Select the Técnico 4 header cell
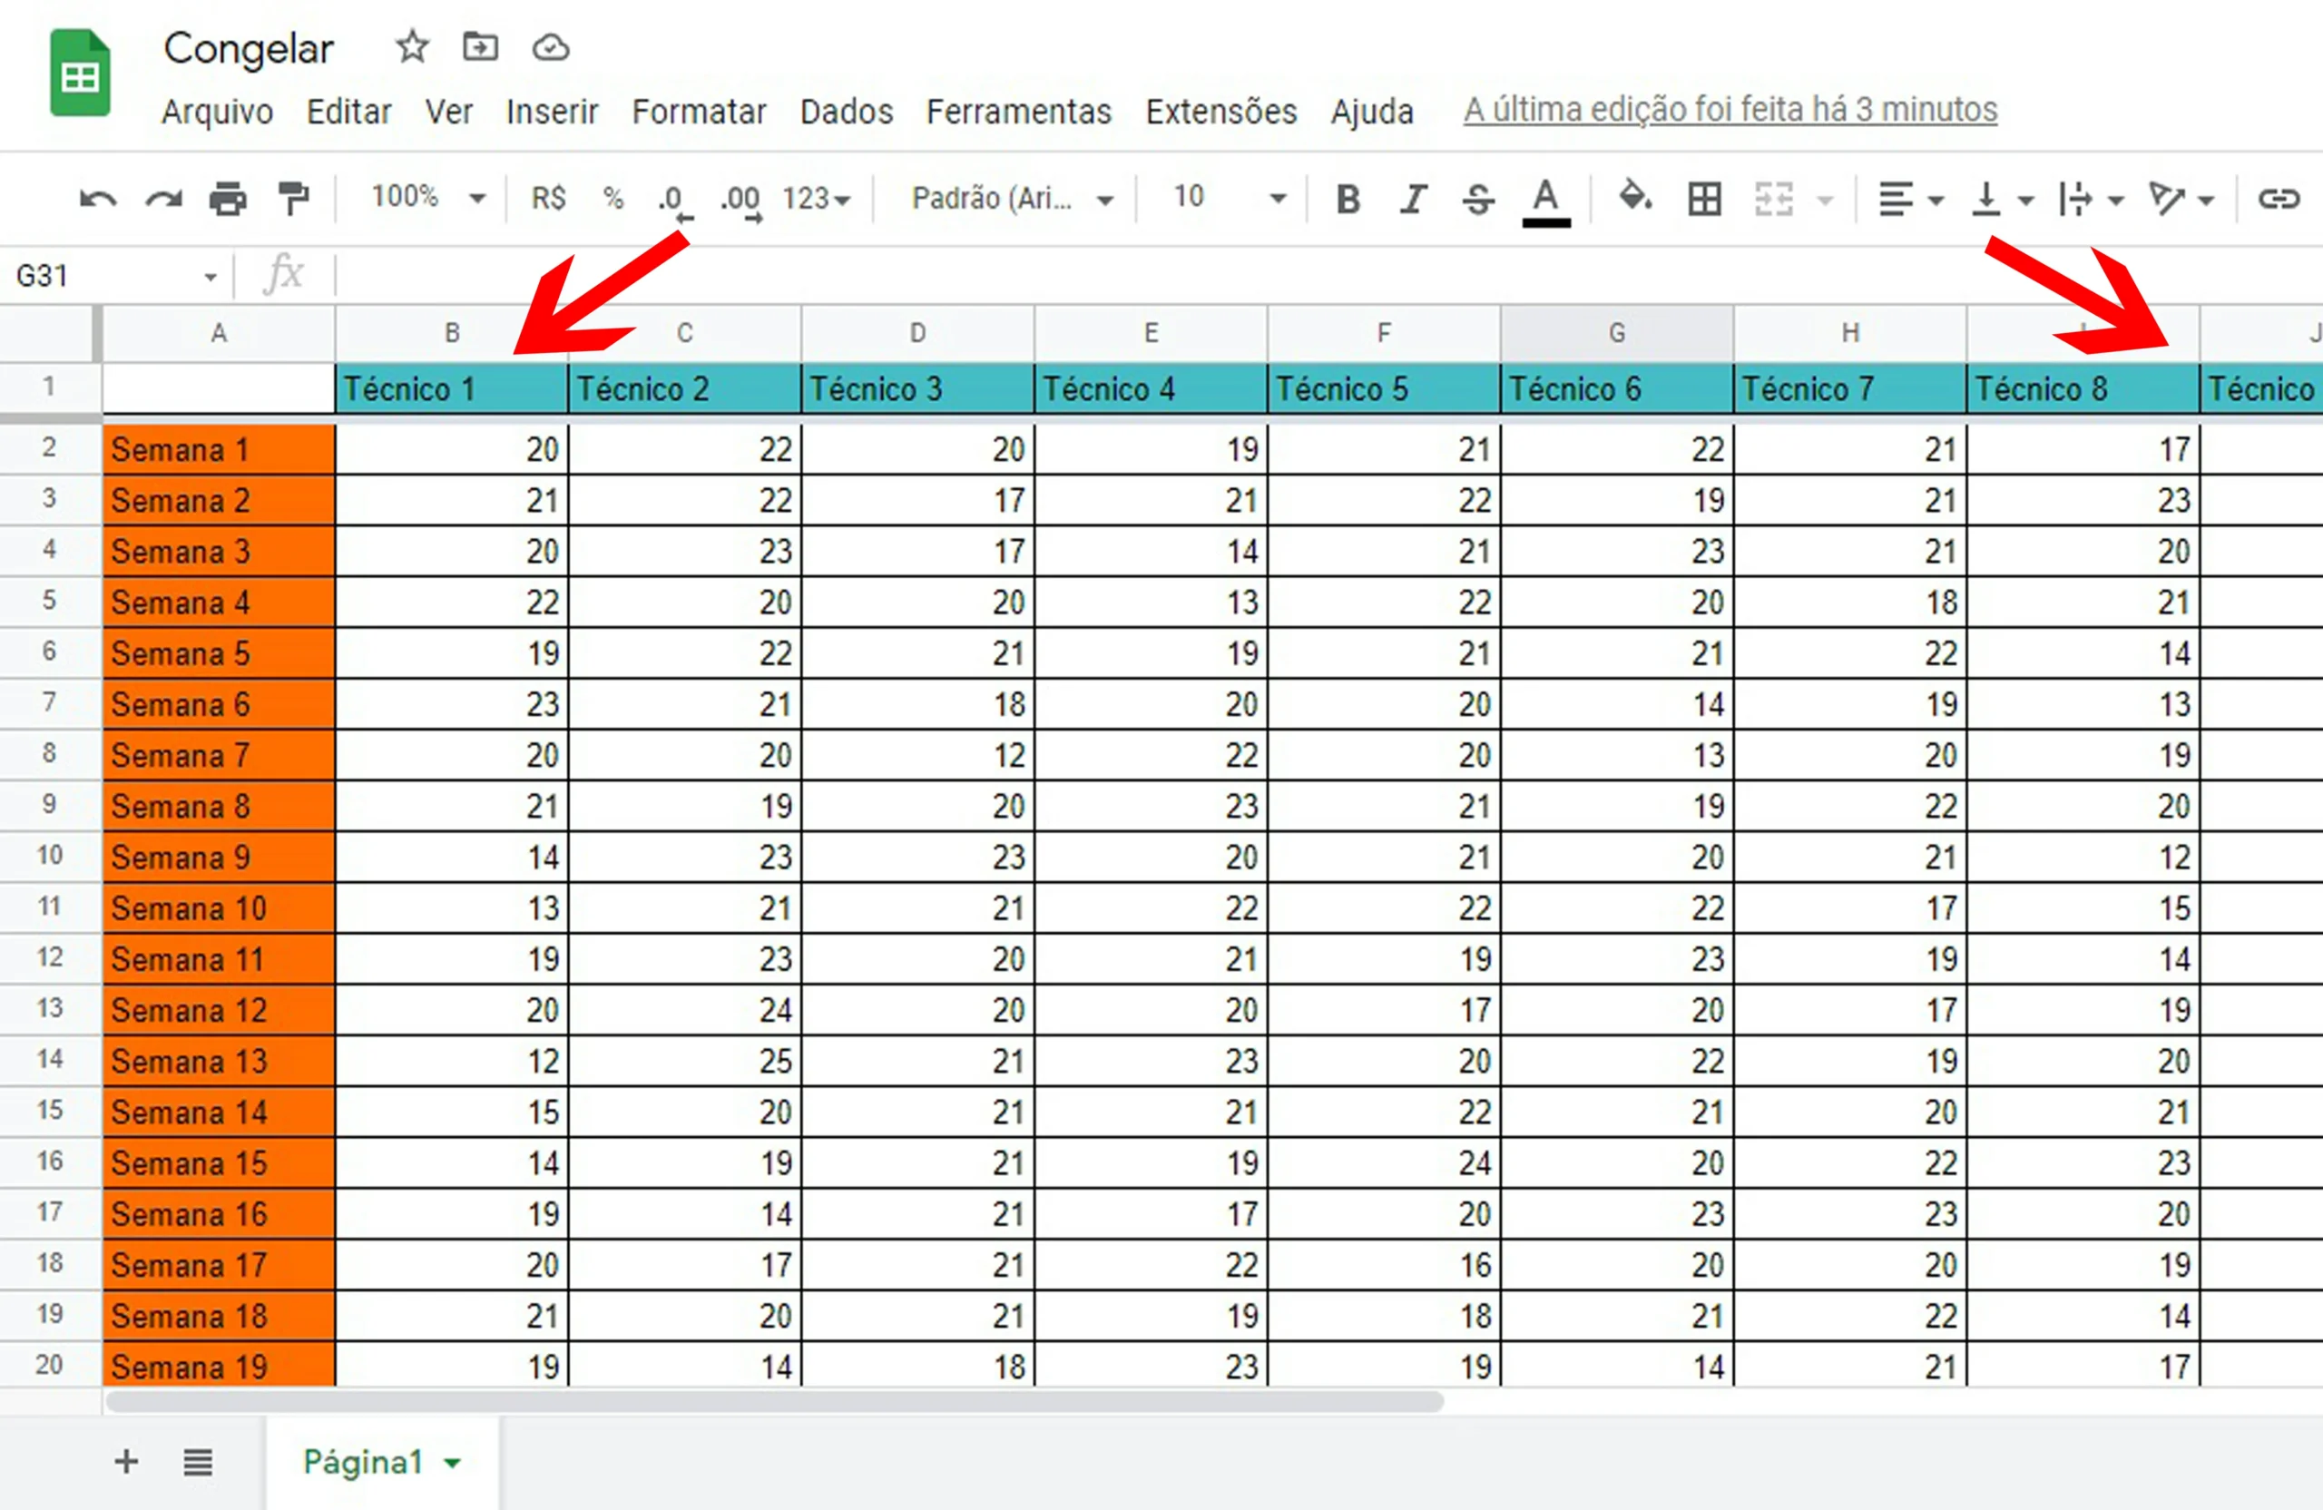The image size is (2323, 1510). click(1151, 388)
